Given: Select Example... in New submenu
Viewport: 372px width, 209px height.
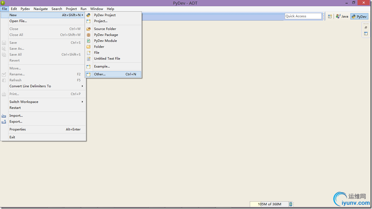Looking at the screenshot, I should pyautogui.click(x=113, y=67).
